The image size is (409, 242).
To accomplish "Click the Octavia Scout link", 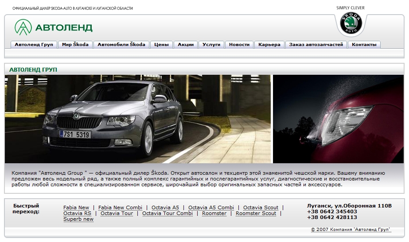I will coord(261,207).
